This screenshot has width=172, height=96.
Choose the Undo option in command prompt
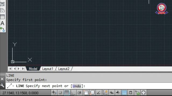[77, 86]
